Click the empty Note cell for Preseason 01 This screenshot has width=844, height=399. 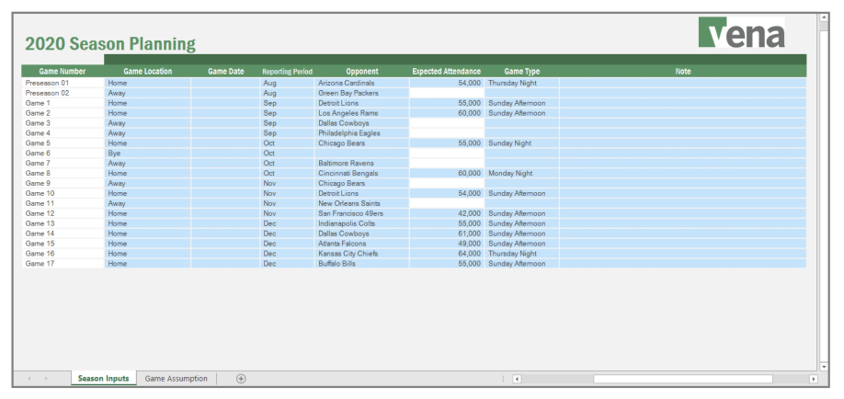[682, 83]
